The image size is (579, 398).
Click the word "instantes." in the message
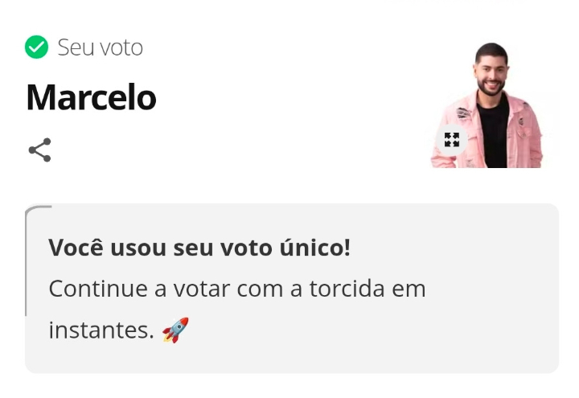[101, 330]
